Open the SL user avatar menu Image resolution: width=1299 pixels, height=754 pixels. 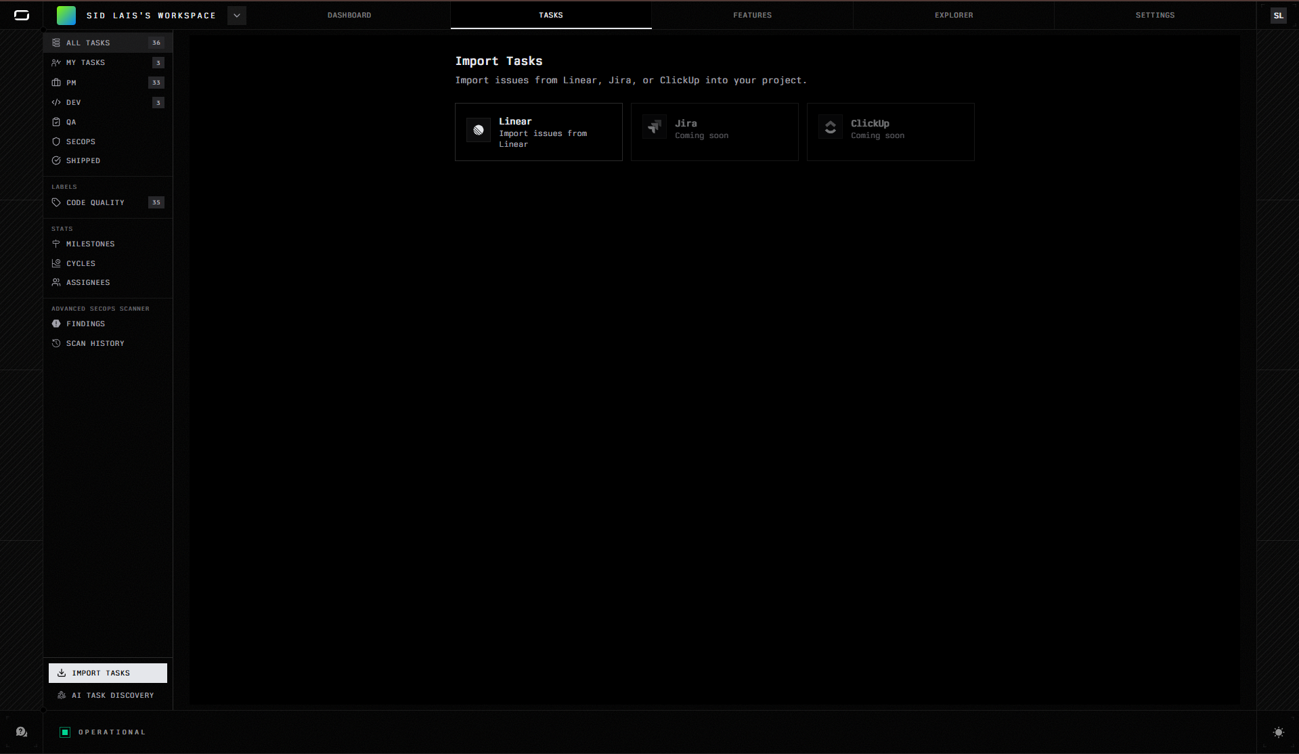coord(1278,15)
